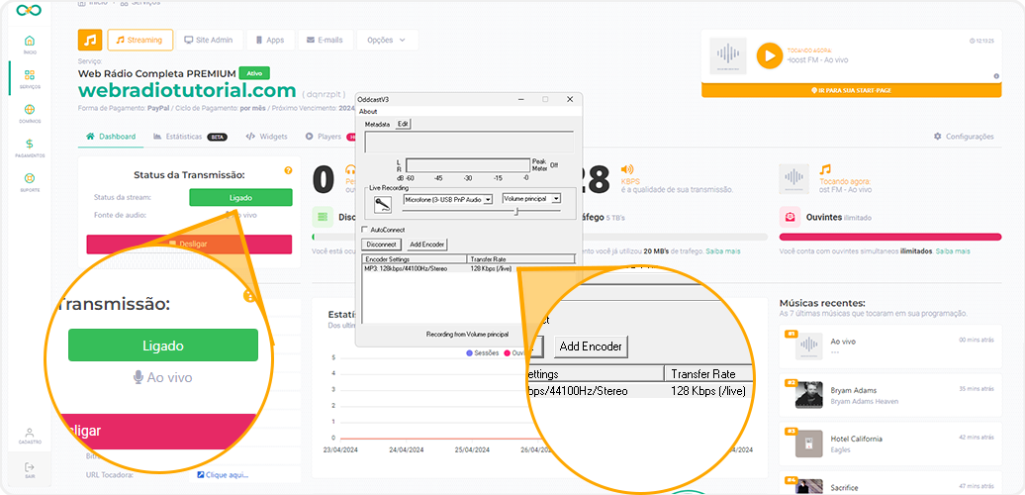Click the KBPS speaker icon

coord(627,168)
